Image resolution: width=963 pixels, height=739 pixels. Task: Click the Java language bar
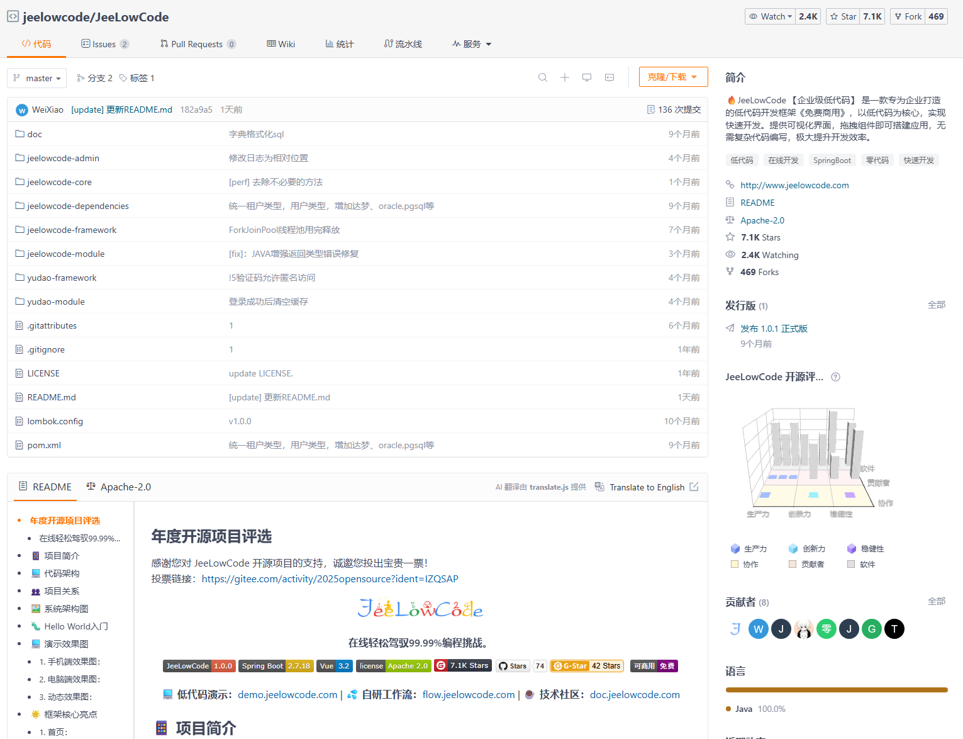point(837,690)
